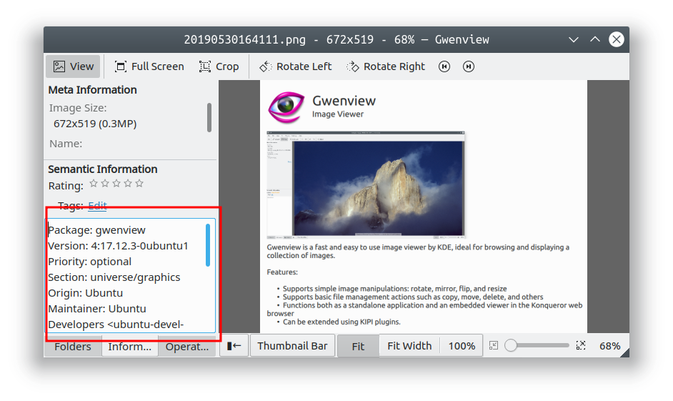Toggle the Thumbnail Bar
The image size is (673, 401).
point(292,346)
